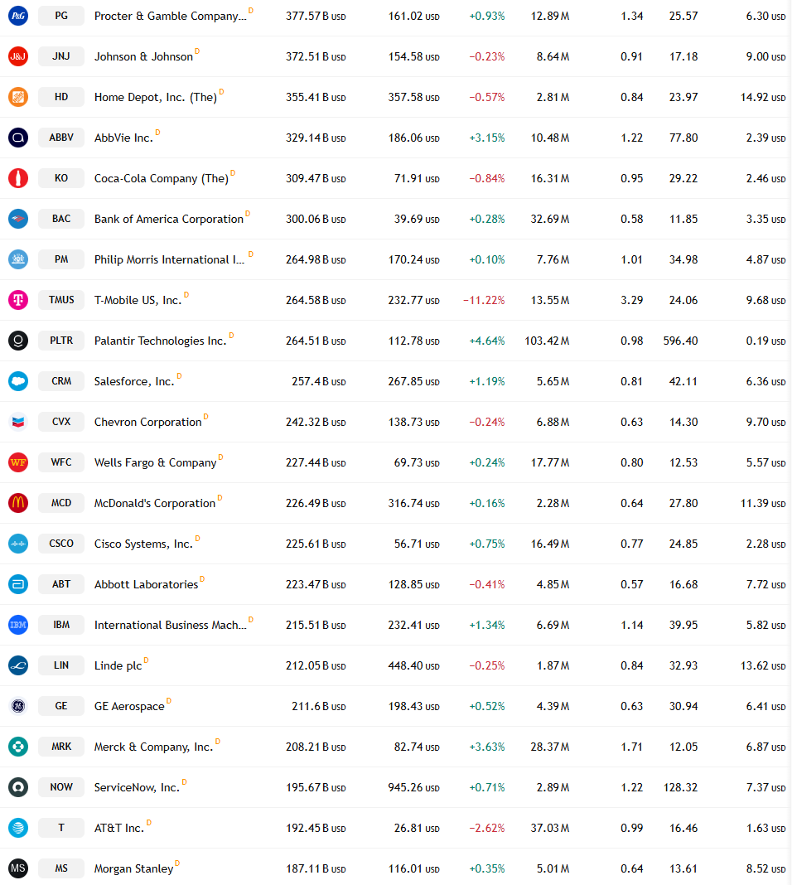Open the PLTR ticker badge
The image size is (792, 885).
pos(61,341)
